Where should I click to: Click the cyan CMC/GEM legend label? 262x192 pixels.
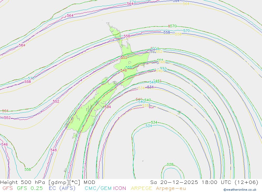[x=98, y=188]
